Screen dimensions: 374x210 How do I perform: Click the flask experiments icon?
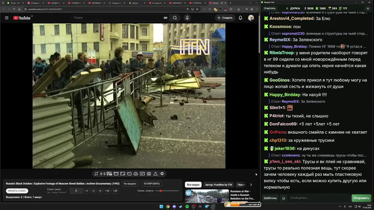tap(155, 174)
